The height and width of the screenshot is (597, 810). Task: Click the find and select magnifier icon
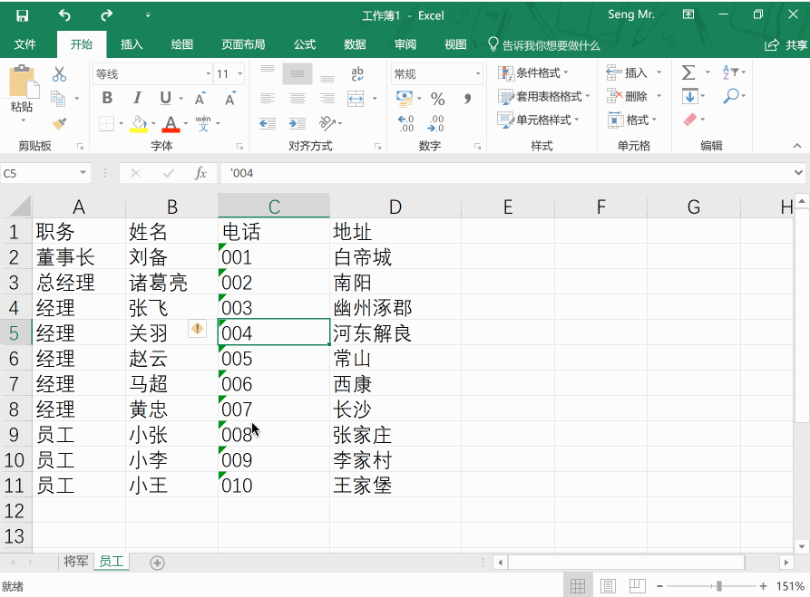732,95
